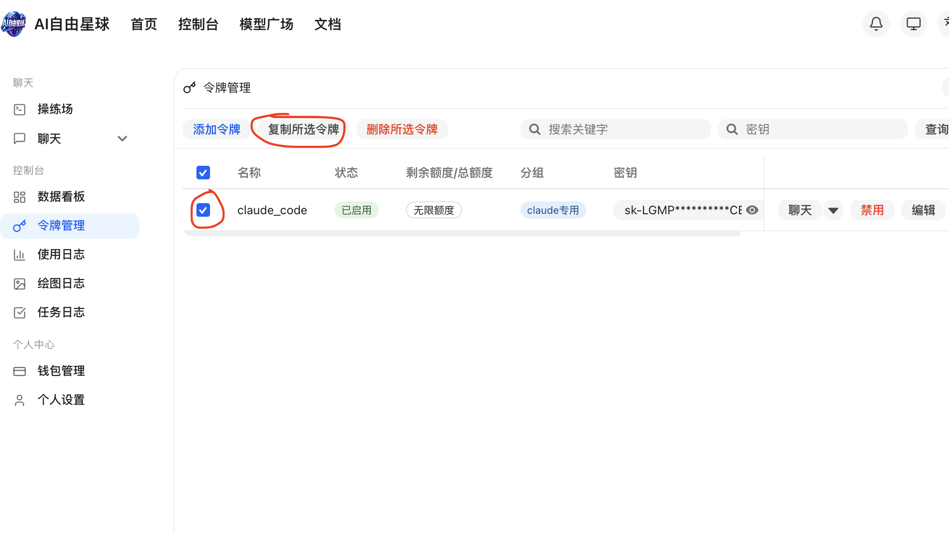
Task: Open 数据看板 in the sidebar
Action: tap(61, 197)
